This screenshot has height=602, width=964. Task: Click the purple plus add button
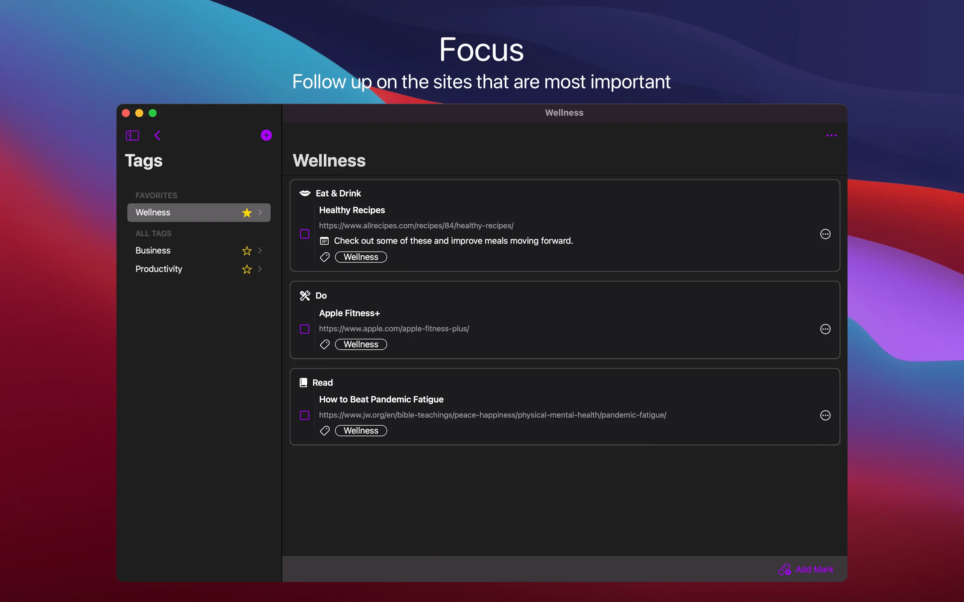click(x=266, y=135)
